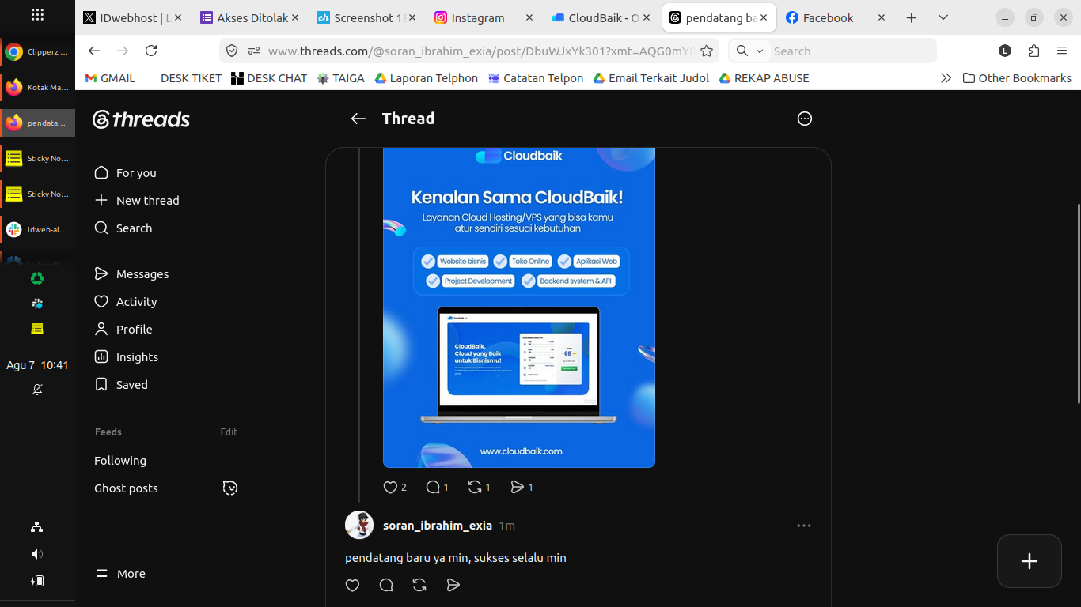Viewport: 1081px width, 607px height.
Task: Switch to the Screenshot browser tab
Action: [x=367, y=17]
